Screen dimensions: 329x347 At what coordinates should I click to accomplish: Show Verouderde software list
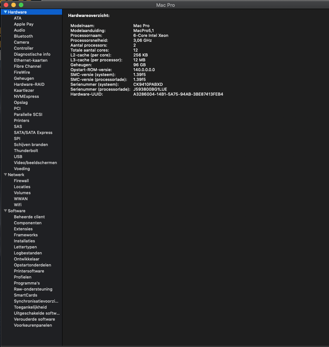tap(34, 319)
